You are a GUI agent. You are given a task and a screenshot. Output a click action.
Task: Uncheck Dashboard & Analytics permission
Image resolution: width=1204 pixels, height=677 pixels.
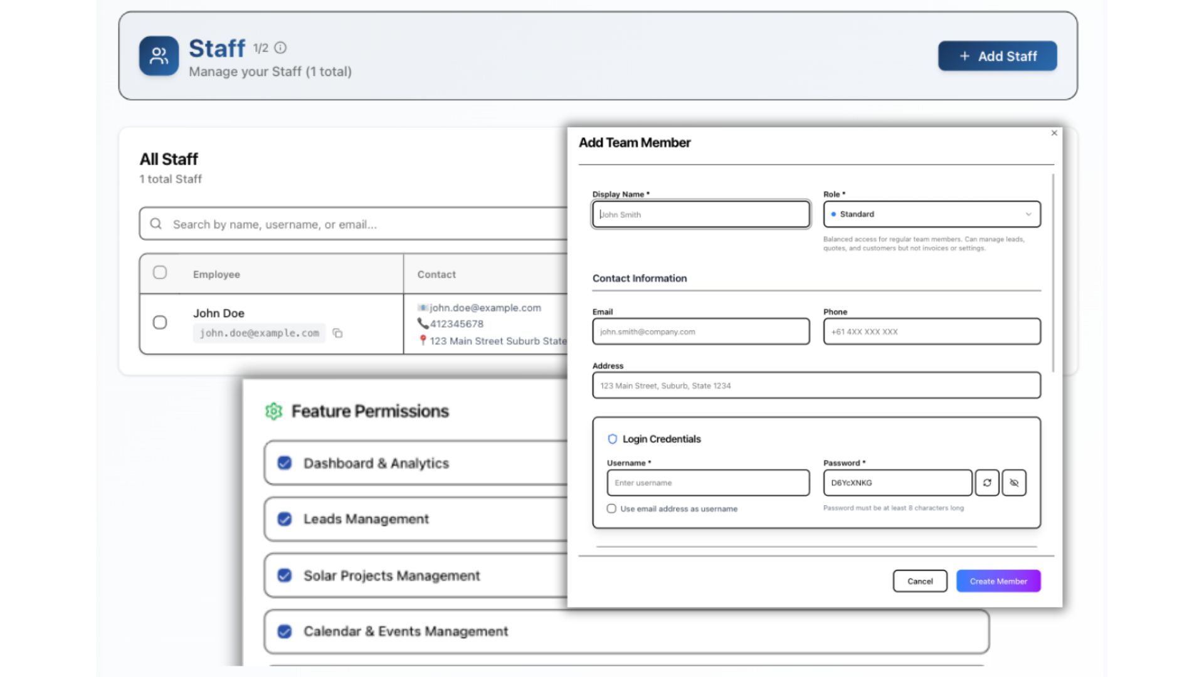(285, 463)
